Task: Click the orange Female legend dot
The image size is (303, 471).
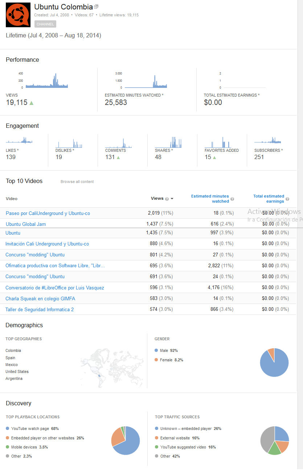Action: (x=156, y=360)
